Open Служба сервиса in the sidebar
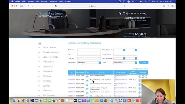Screen dimensions: 185x104 click(x=51, y=52)
